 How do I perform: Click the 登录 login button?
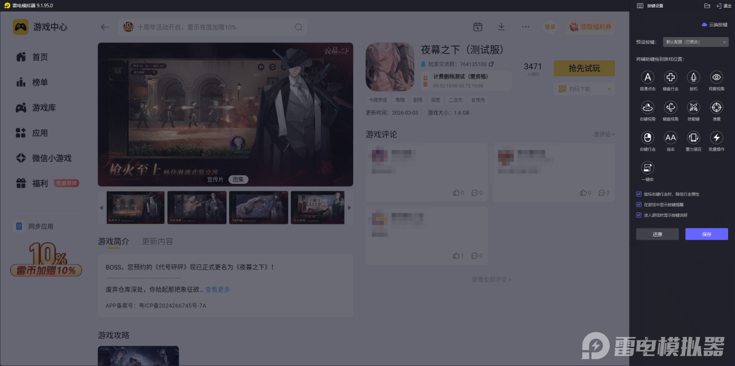click(550, 27)
